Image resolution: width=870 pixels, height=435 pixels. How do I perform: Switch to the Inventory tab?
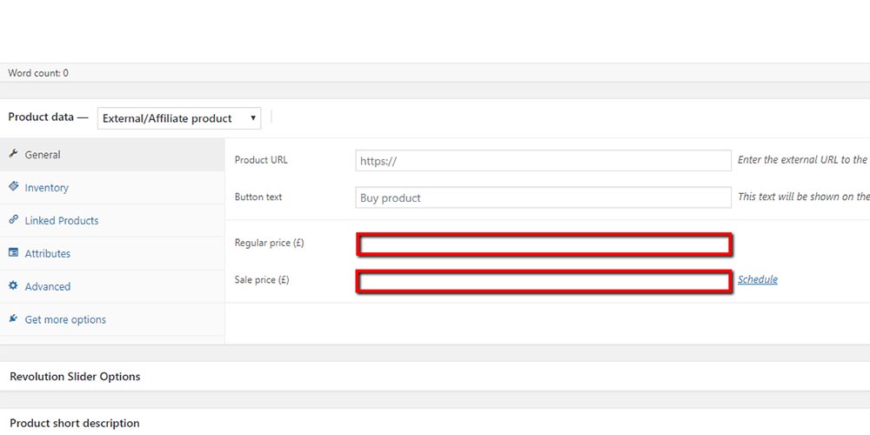coord(112,188)
